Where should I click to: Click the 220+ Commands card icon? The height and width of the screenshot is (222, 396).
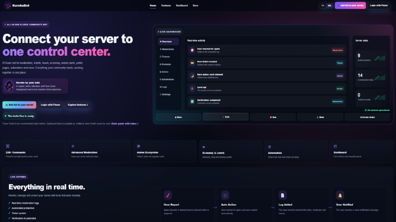pyautogui.click(x=7, y=146)
